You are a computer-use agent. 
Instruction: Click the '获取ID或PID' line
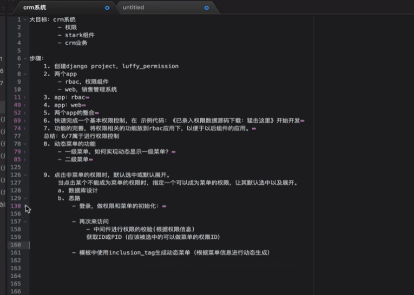tap(153, 237)
